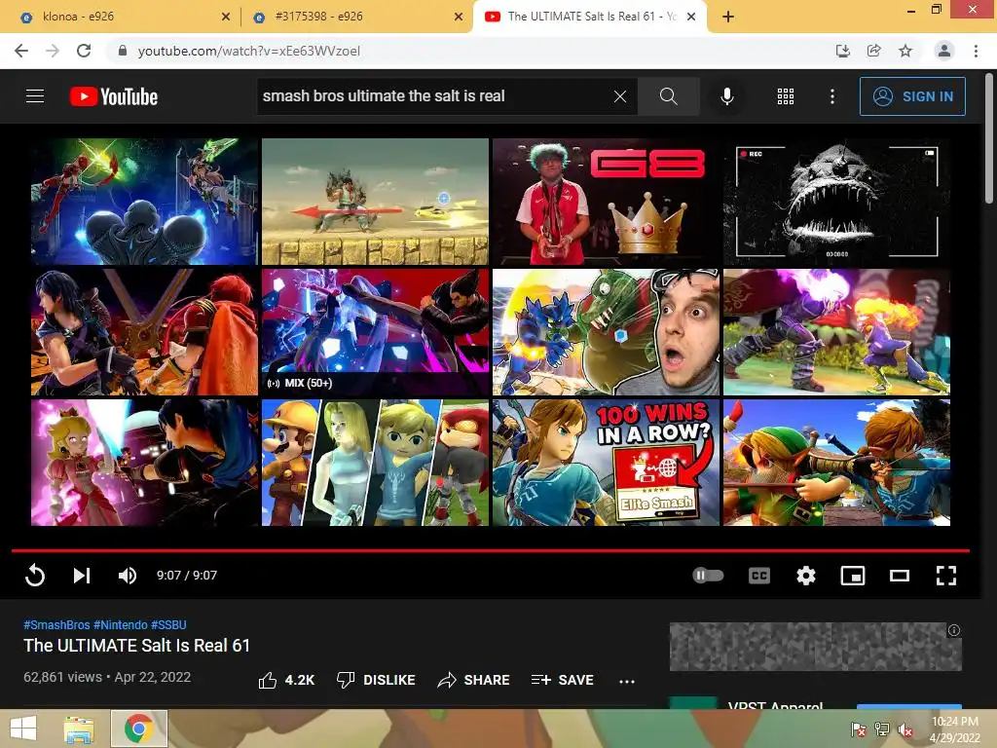Open the YouTube hamburger guide menu
Viewport: 997px width, 748px height.
pyautogui.click(x=35, y=96)
